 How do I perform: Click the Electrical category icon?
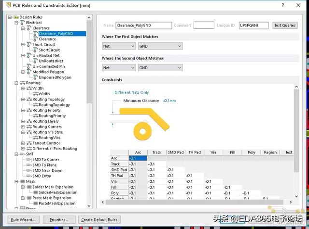(23, 23)
